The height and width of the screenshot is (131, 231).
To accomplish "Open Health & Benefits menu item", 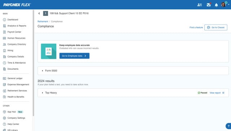I will [x=16, y=97].
